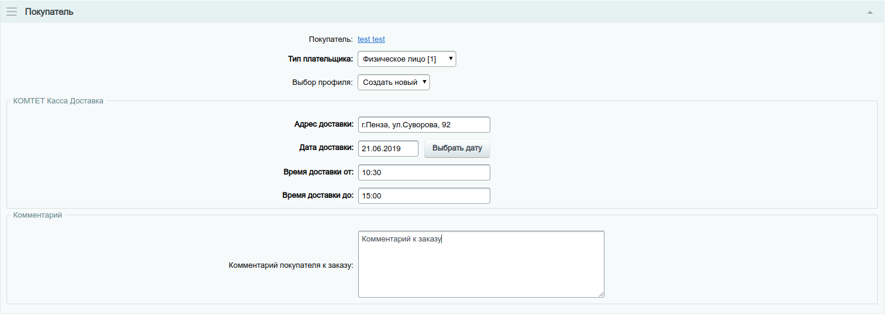Screen dimensions: 885x315
Task: Collapse the Покупатель panel with the arrow
Action: [870, 13]
